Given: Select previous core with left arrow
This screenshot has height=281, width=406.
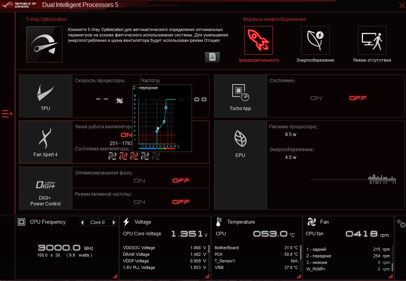Looking at the screenshot, I should coord(82,222).
